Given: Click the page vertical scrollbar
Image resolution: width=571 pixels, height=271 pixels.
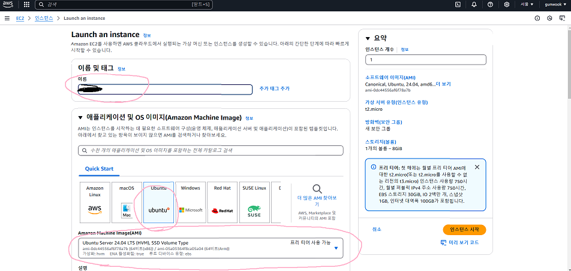Looking at the screenshot, I should coord(569,63).
